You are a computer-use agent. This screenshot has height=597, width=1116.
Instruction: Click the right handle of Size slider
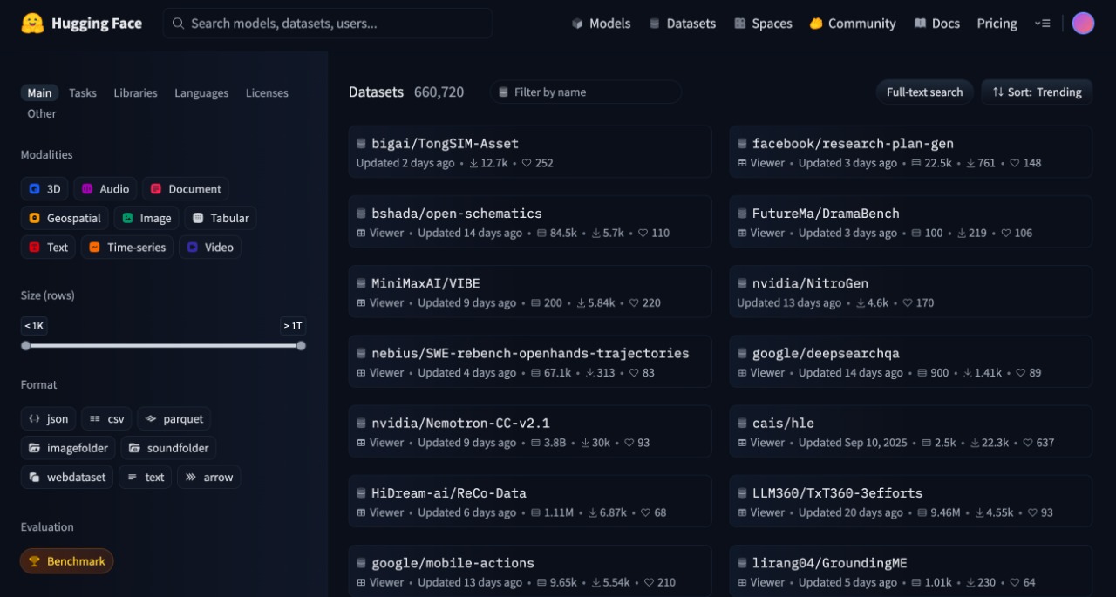[301, 346]
